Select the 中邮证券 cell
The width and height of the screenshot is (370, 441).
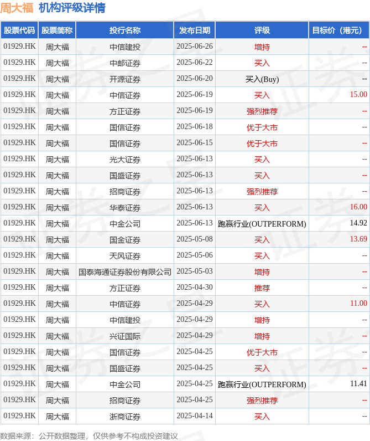point(125,63)
